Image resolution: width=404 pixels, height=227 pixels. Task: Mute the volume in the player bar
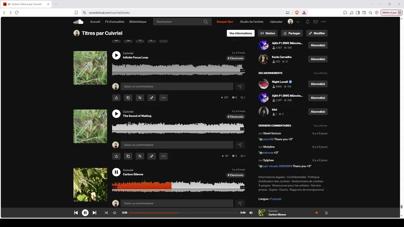click(251, 213)
